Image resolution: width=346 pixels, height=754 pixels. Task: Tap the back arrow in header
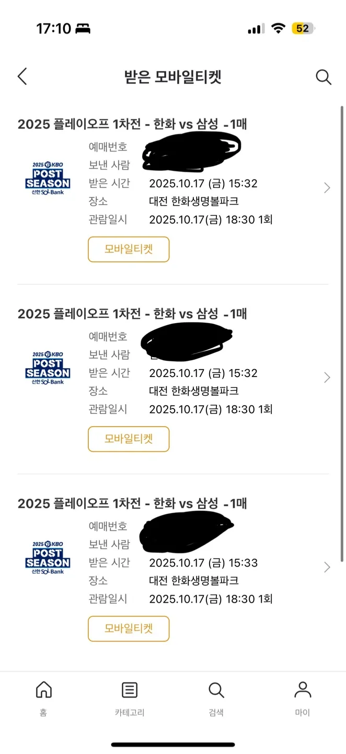click(x=22, y=77)
